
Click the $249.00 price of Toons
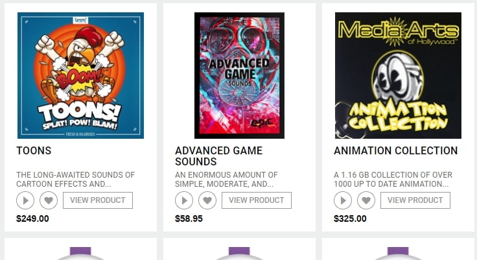pos(32,219)
